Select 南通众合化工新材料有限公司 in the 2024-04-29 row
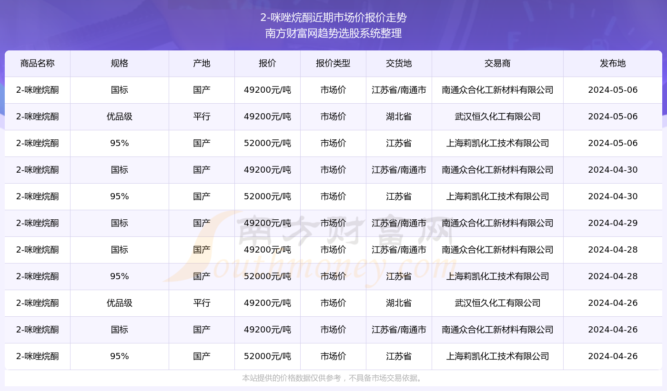 pos(497,223)
